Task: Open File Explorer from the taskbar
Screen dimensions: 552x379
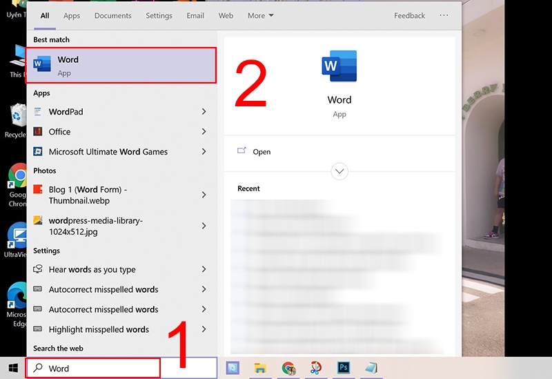Action: coord(260,368)
